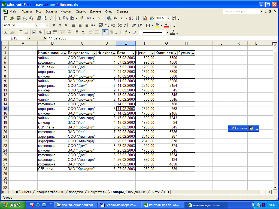279x209 pixels.
Task: Open a file with the folder icon
Action: (12, 18)
